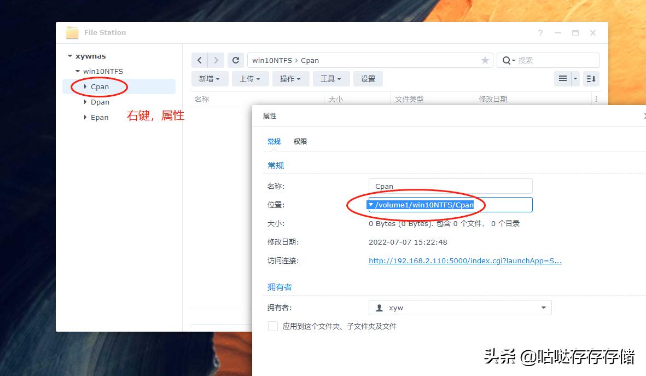Screen dimensions: 646x376
Task: Click the File Station folder icon in titlebar
Action: 72,32
